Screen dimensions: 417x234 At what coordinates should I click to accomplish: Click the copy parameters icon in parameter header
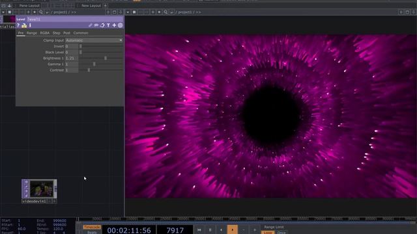[x=102, y=25]
